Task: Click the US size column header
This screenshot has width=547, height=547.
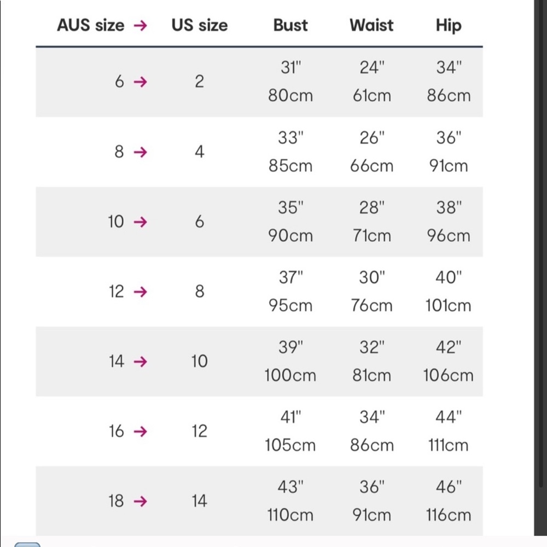Action: click(200, 26)
